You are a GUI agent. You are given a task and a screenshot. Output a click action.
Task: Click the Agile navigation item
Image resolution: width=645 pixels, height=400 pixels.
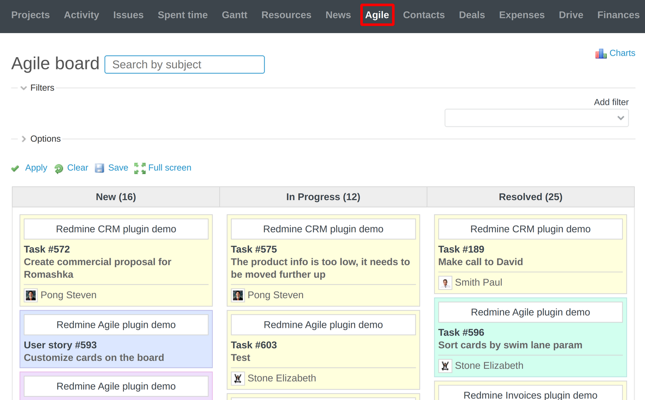pyautogui.click(x=377, y=15)
